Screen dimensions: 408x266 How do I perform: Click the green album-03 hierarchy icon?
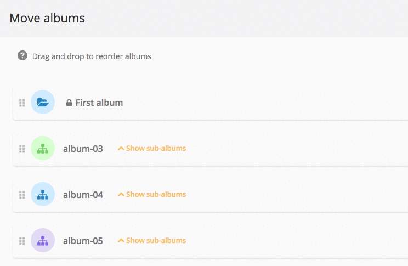click(43, 148)
